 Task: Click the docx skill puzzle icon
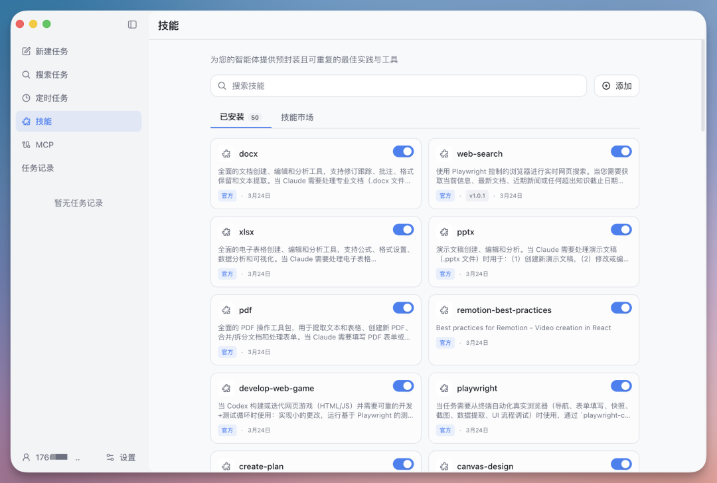[x=226, y=153]
